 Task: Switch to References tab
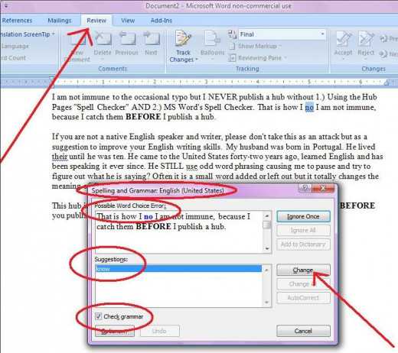[x=17, y=21]
